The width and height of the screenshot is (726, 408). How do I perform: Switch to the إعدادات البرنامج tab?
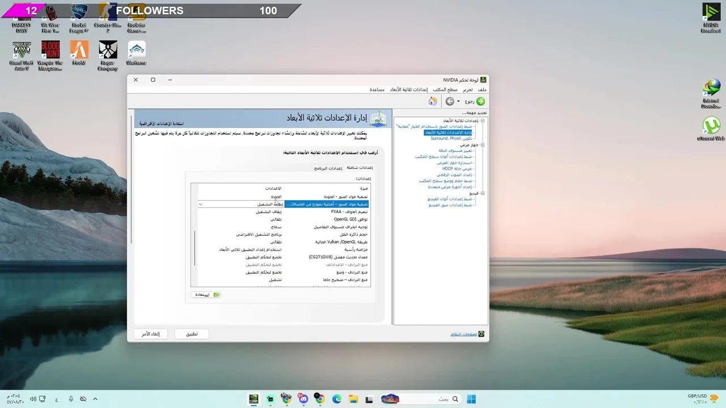pyautogui.click(x=328, y=168)
